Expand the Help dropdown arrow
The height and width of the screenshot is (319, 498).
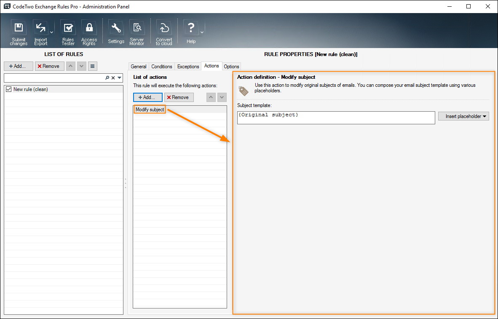[202, 32]
